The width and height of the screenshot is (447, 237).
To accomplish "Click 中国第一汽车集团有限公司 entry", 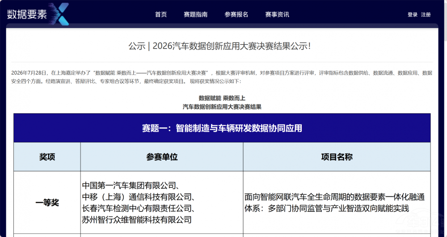I will (x=131, y=186).
